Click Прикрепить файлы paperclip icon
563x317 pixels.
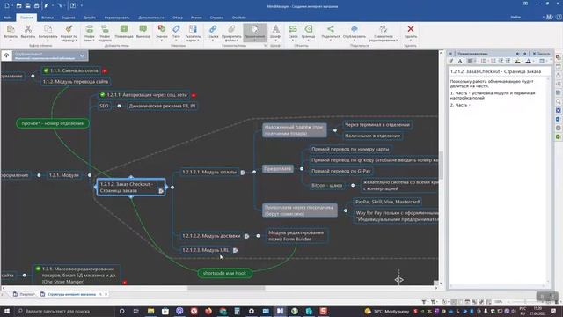231,29
